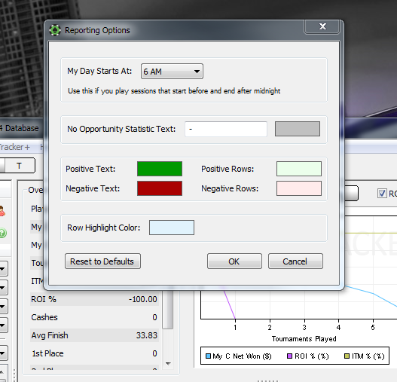Click the My C Net Won ($) legend entry
Screen dimensions: 397x382
[239, 356]
